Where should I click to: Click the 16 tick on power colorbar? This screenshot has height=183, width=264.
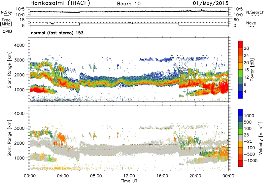coord(246,70)
